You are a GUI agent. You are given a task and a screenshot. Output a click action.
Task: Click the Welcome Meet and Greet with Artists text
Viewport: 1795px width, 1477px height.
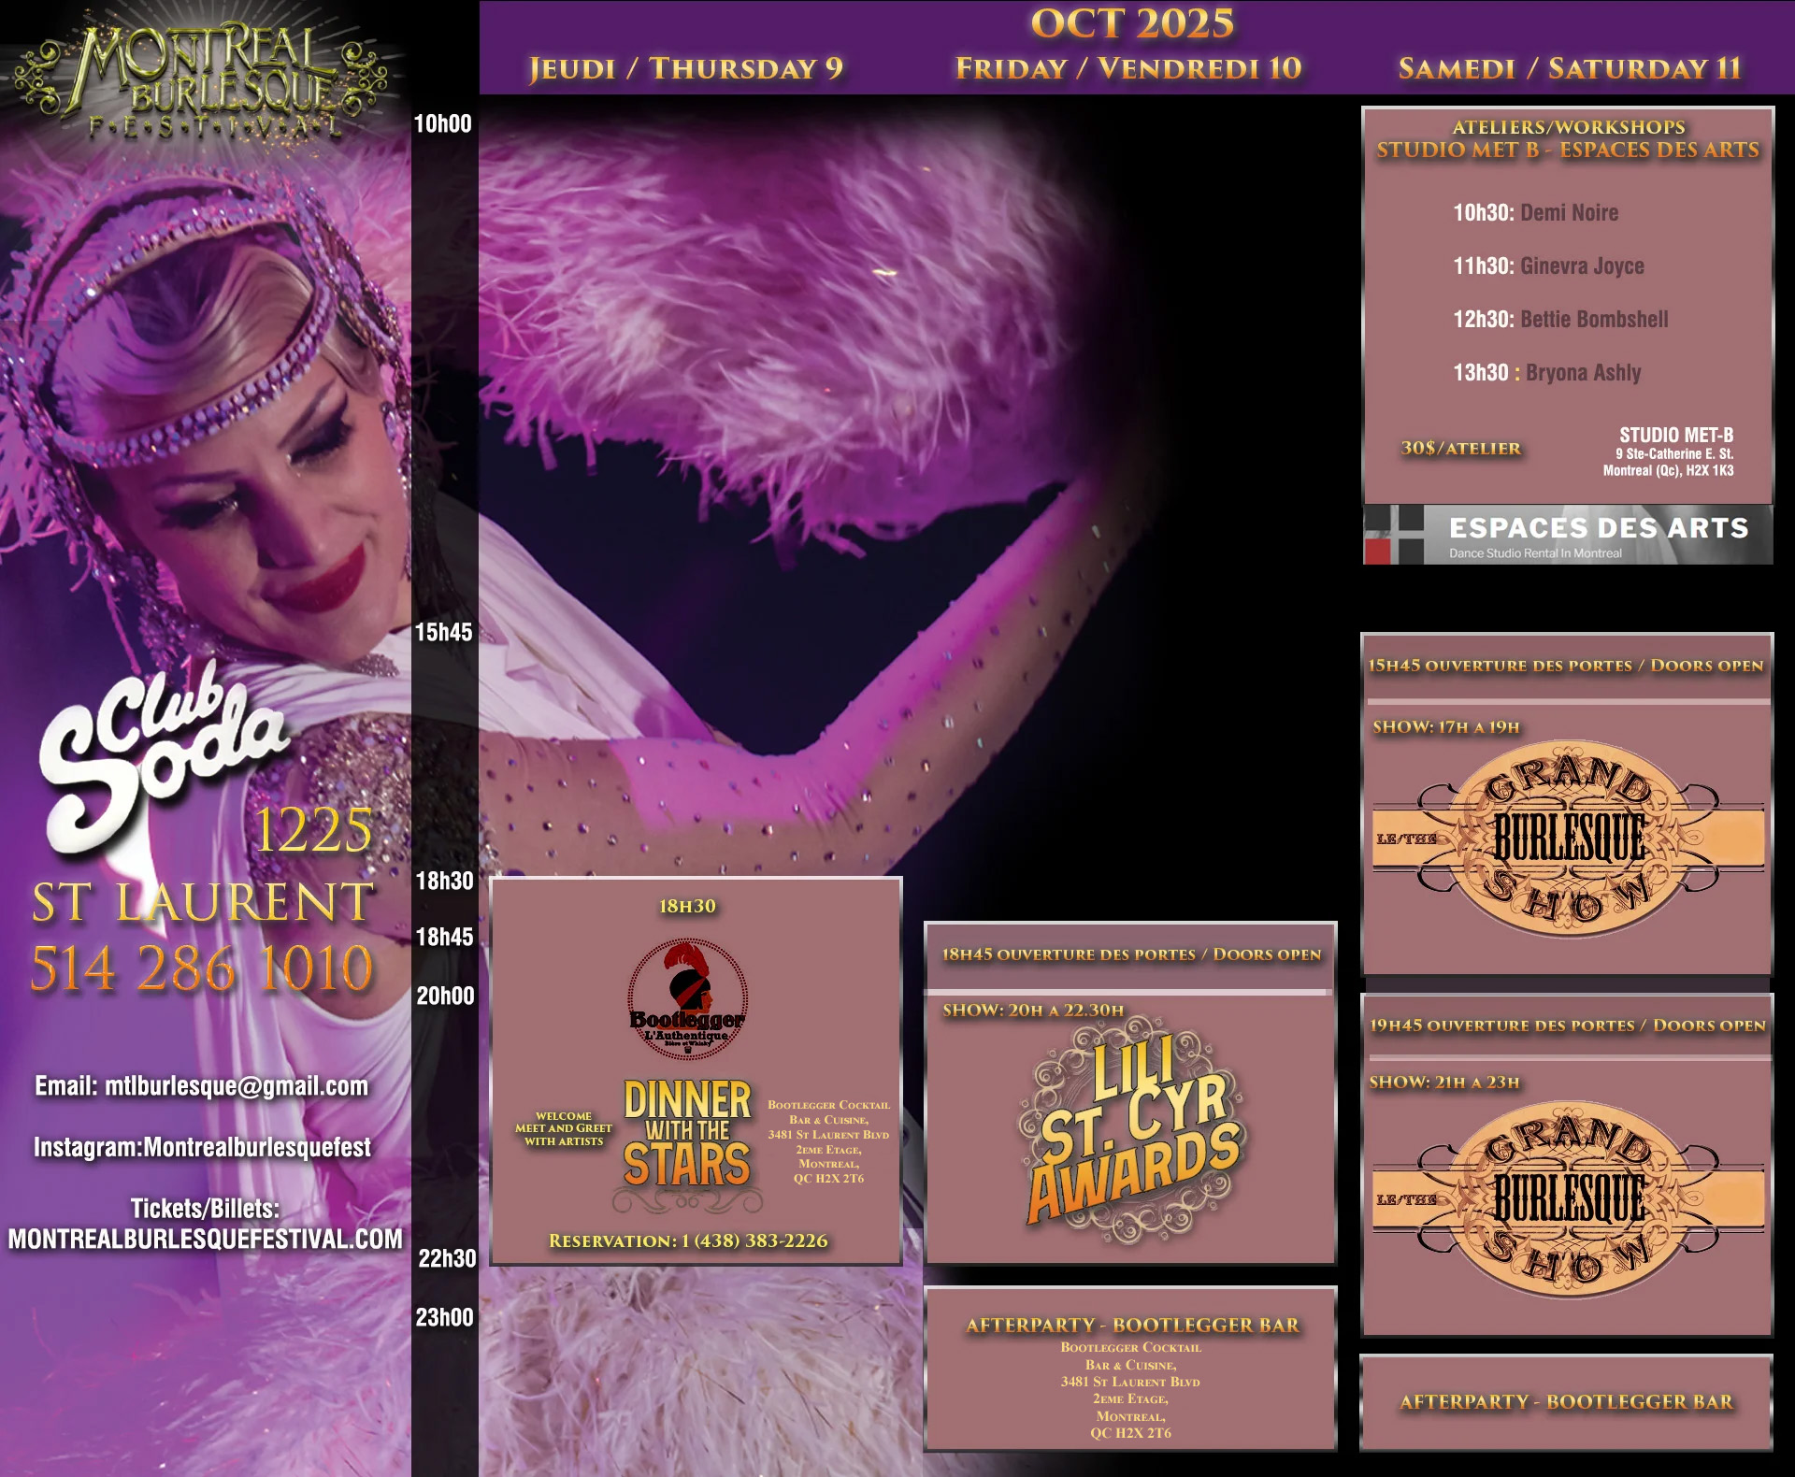564,1128
